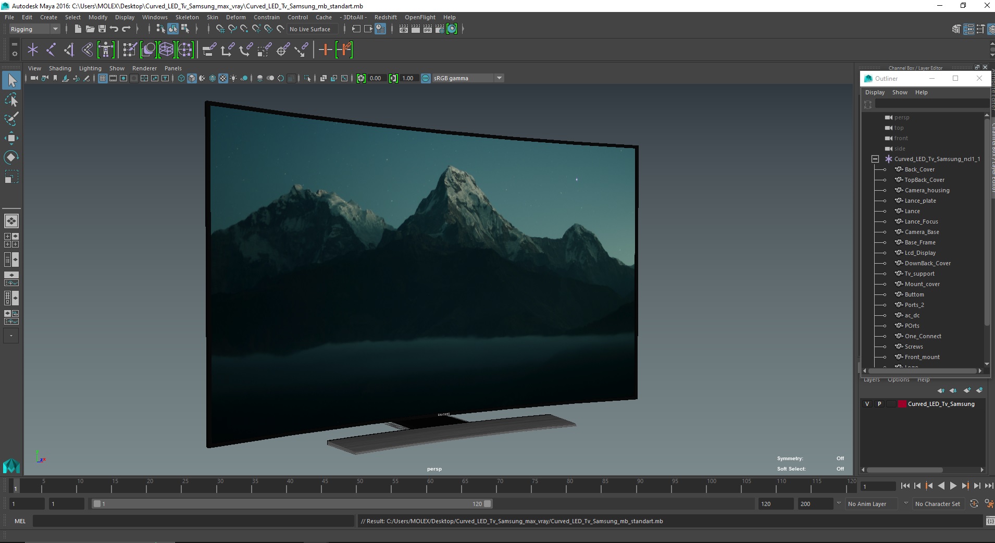Activate the Lasso select tool

[11, 100]
